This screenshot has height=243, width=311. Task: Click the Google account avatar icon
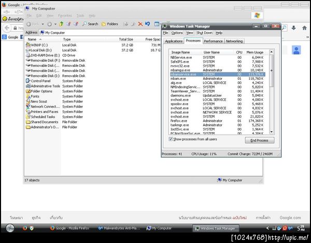click(x=296, y=50)
